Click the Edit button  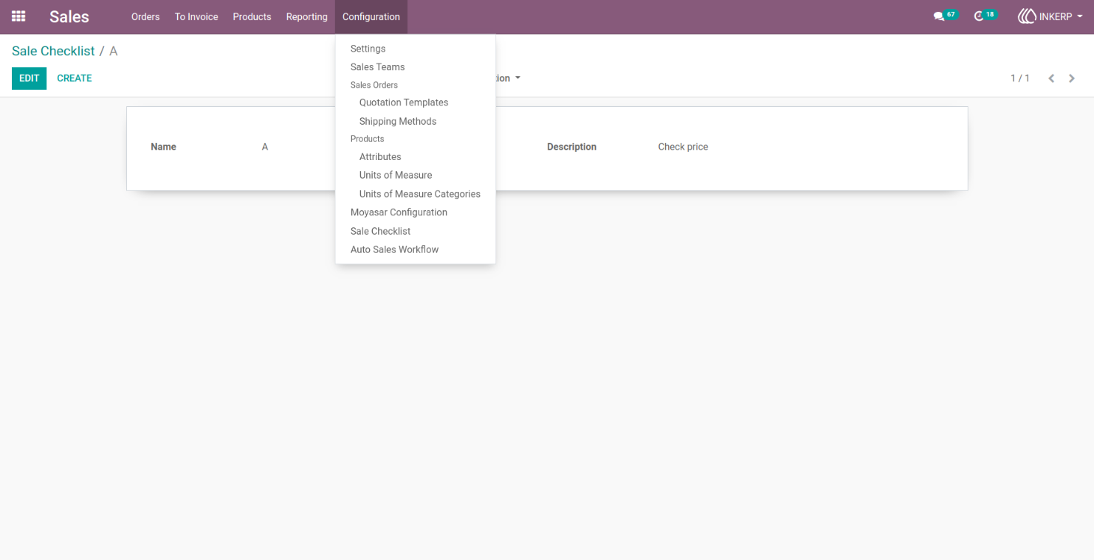pyautogui.click(x=29, y=78)
